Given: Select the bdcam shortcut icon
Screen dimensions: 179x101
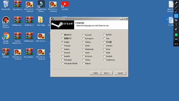Looking at the screenshot, I should click(x=6, y=22).
